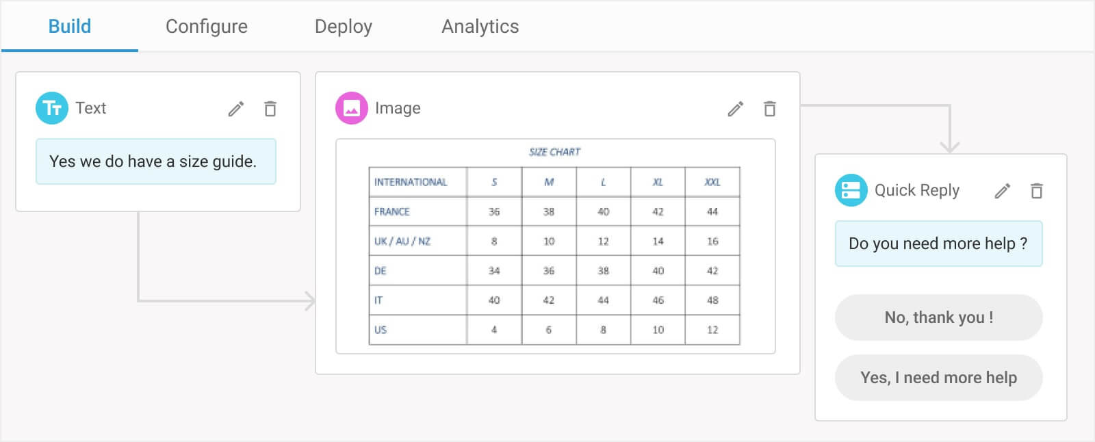
Task: Edit the Text block with pencil icon
Action: 236,109
